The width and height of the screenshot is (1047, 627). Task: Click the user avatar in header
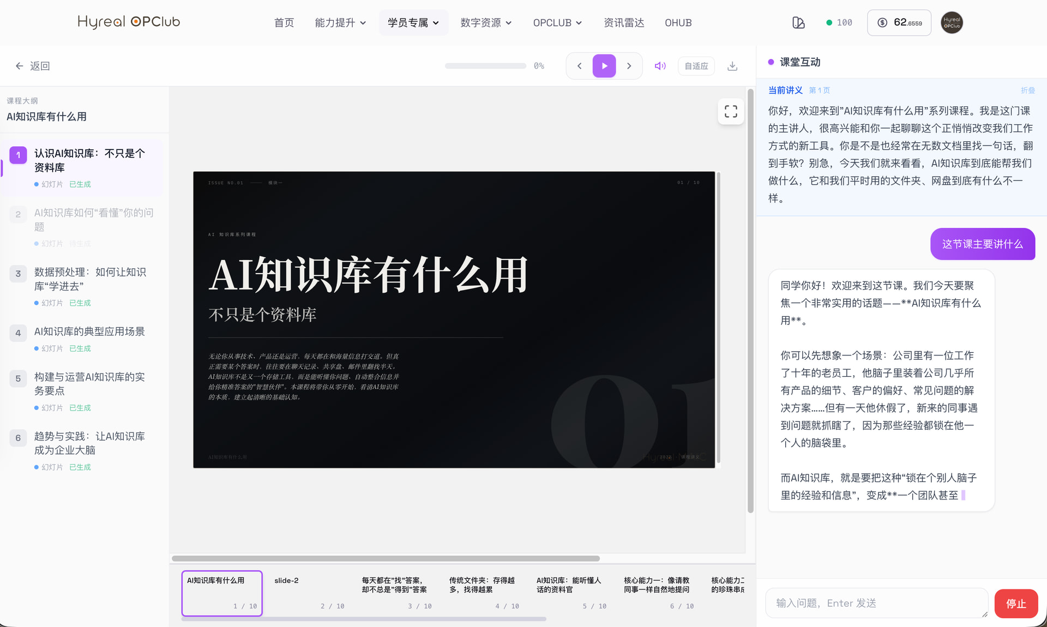[952, 23]
